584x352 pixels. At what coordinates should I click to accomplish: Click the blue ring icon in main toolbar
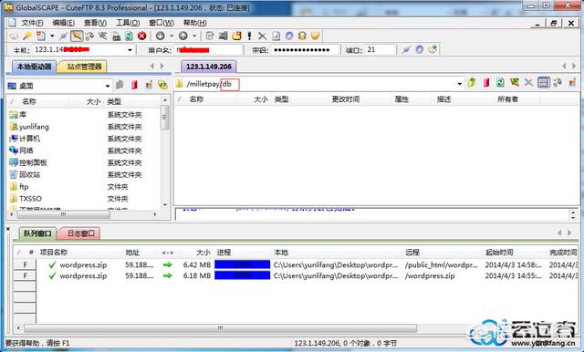(x=289, y=36)
